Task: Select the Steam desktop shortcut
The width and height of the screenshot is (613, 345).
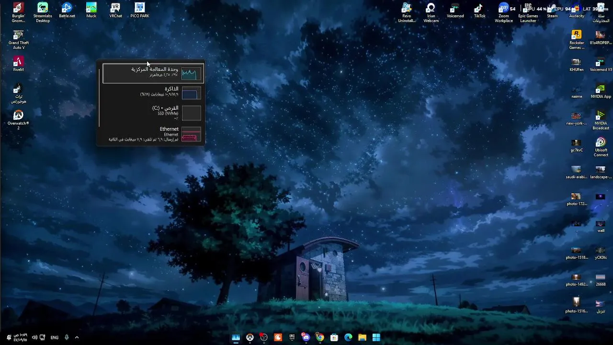Action: coord(552,10)
